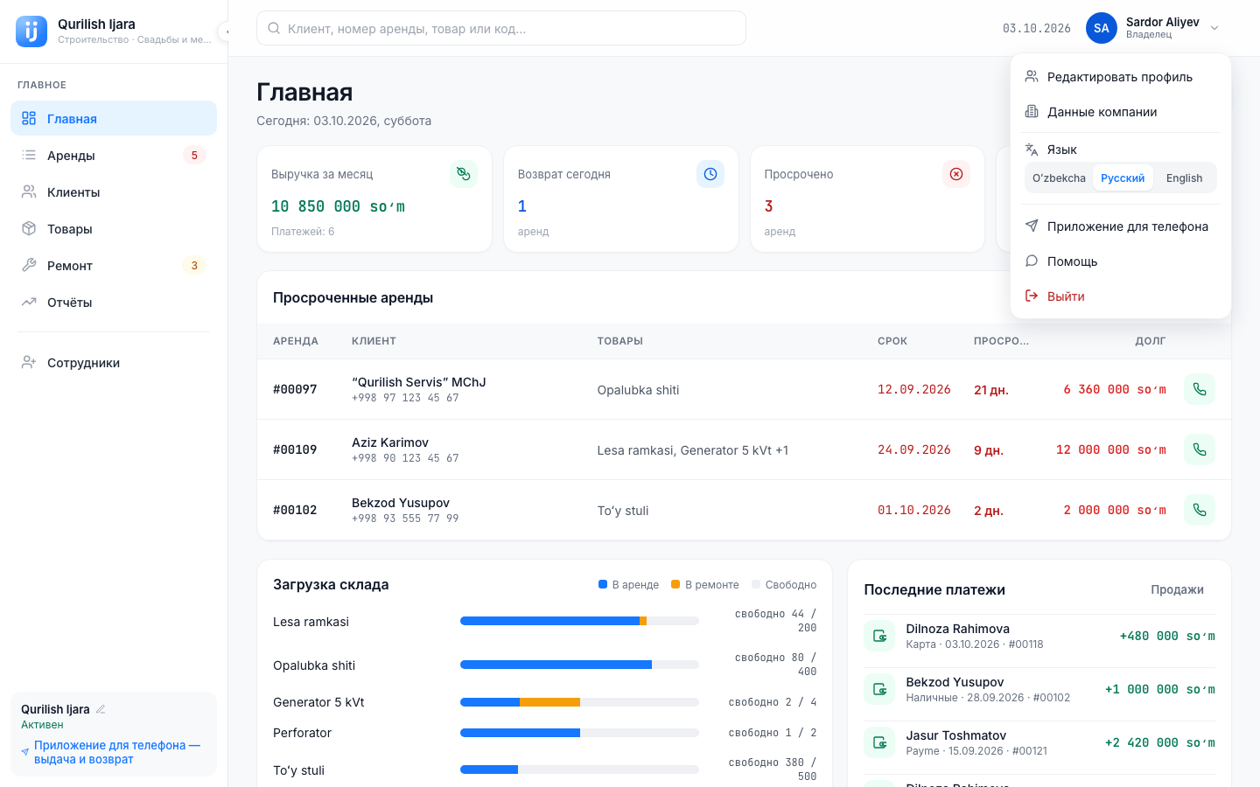Click the Свободно grey legend swatch

[756, 584]
